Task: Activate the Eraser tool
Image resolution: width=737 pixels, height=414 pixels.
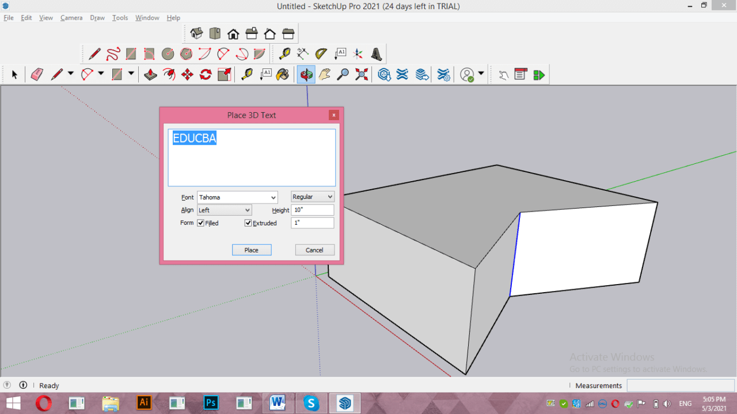Action: [36, 74]
